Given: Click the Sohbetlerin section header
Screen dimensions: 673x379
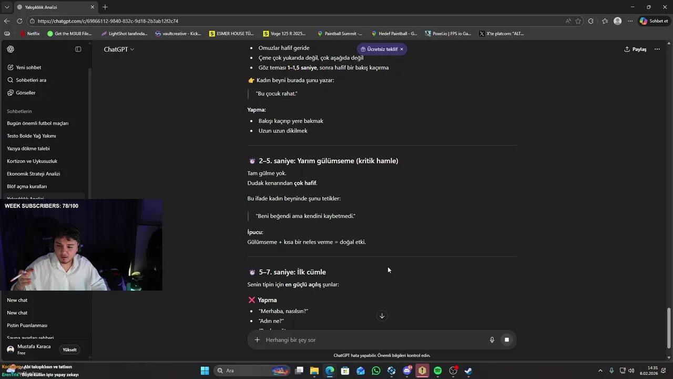Looking at the screenshot, I should point(19,111).
